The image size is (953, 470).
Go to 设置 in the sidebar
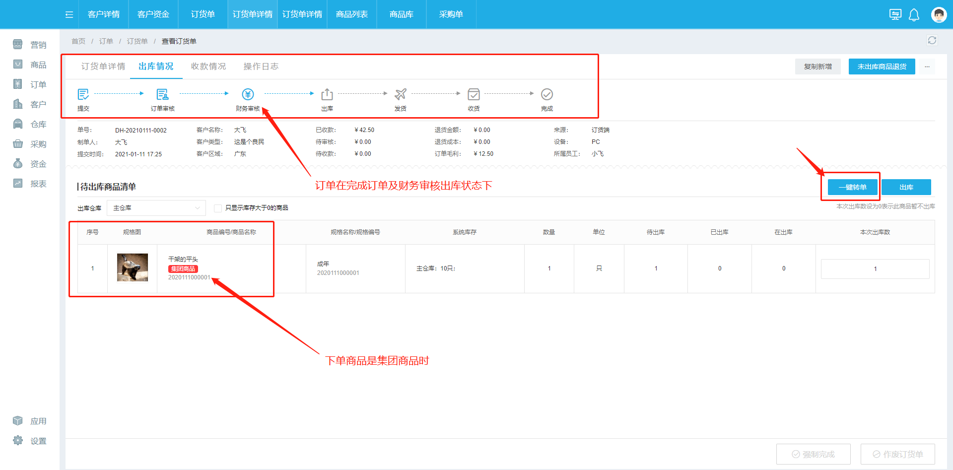38,441
